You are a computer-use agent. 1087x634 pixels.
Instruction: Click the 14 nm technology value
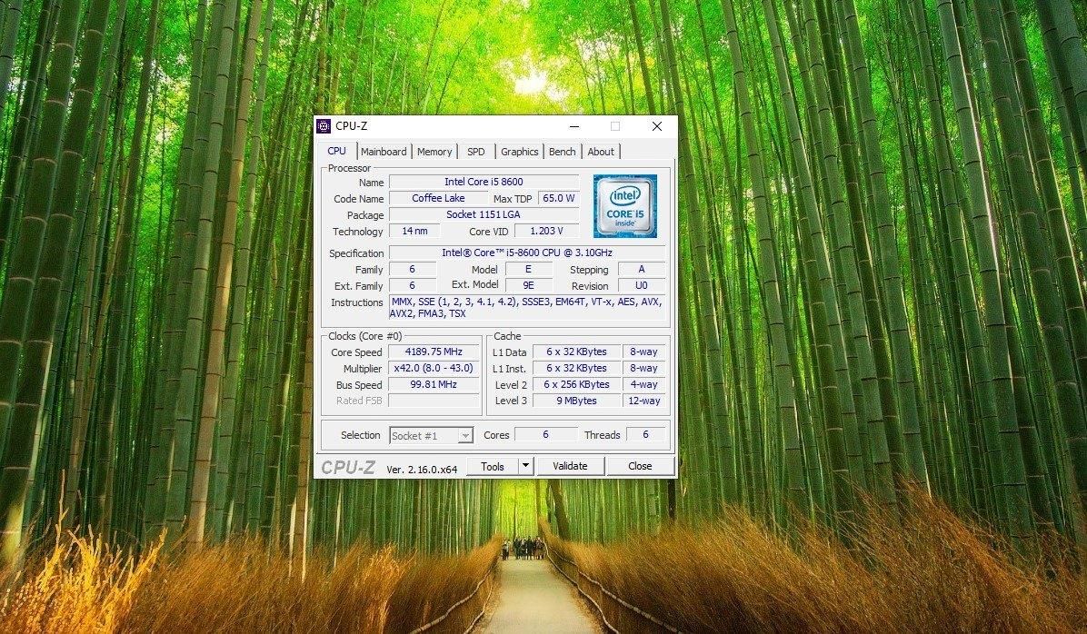pyautogui.click(x=414, y=231)
